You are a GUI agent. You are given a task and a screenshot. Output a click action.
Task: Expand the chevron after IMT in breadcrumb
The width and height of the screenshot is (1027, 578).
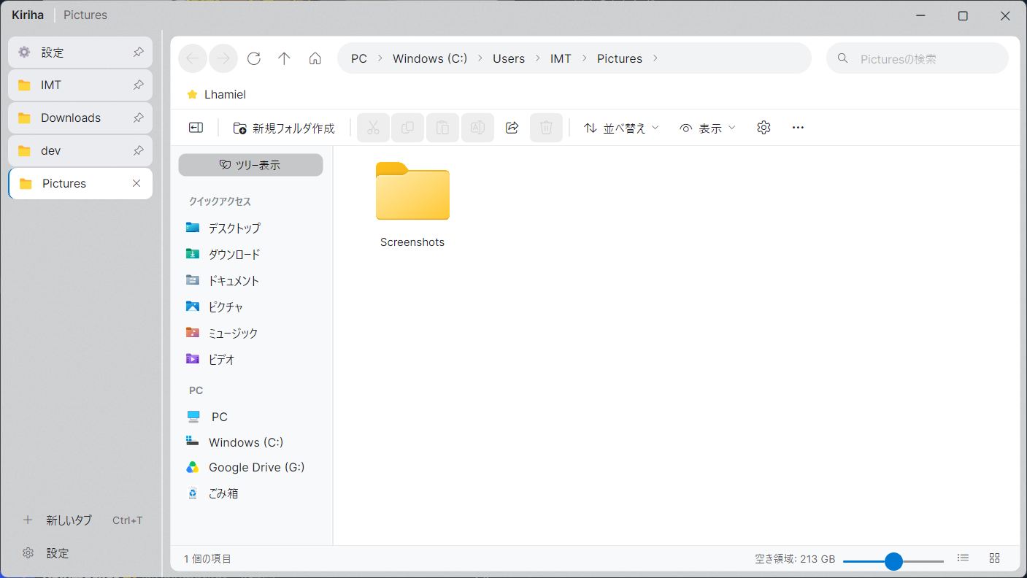pyautogui.click(x=584, y=58)
